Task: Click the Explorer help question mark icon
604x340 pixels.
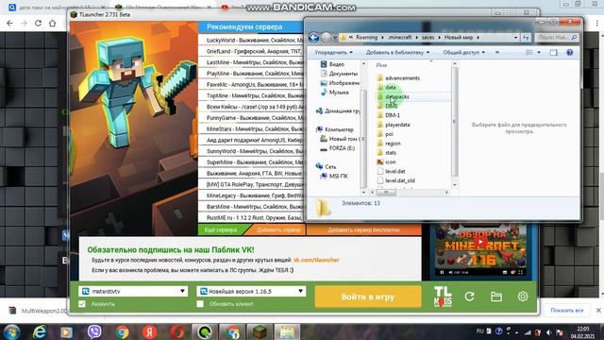Action: pos(570,53)
